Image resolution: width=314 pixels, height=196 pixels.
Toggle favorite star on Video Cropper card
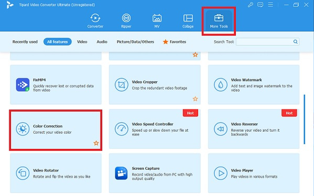[195, 99]
